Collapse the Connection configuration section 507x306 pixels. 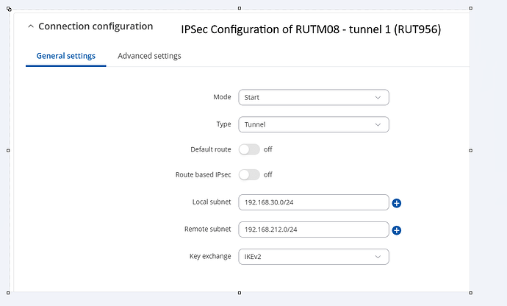[31, 26]
